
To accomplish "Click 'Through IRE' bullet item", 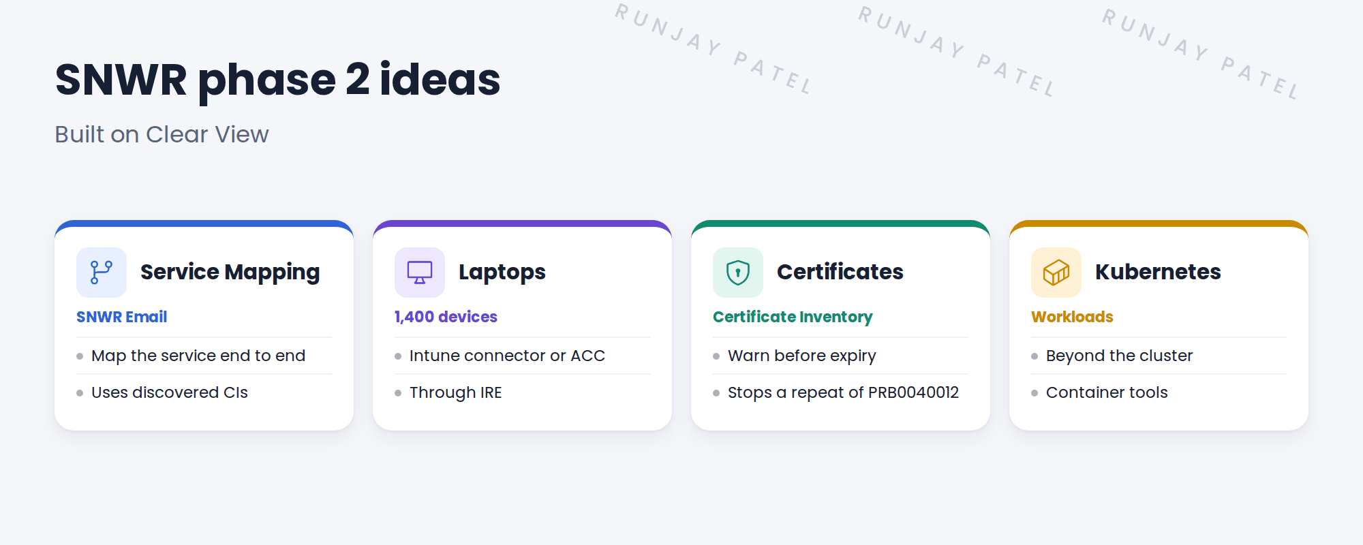I will coord(455,392).
